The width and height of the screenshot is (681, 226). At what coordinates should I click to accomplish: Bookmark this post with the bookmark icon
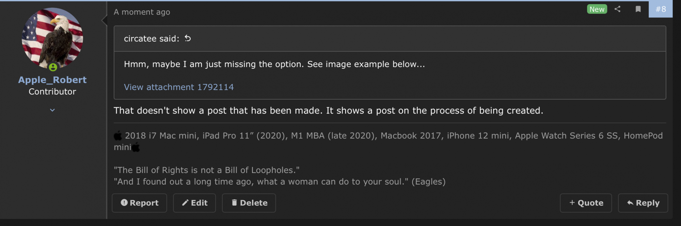coord(638,9)
